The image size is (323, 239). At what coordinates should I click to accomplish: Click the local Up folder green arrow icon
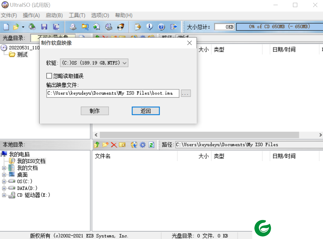point(97,145)
